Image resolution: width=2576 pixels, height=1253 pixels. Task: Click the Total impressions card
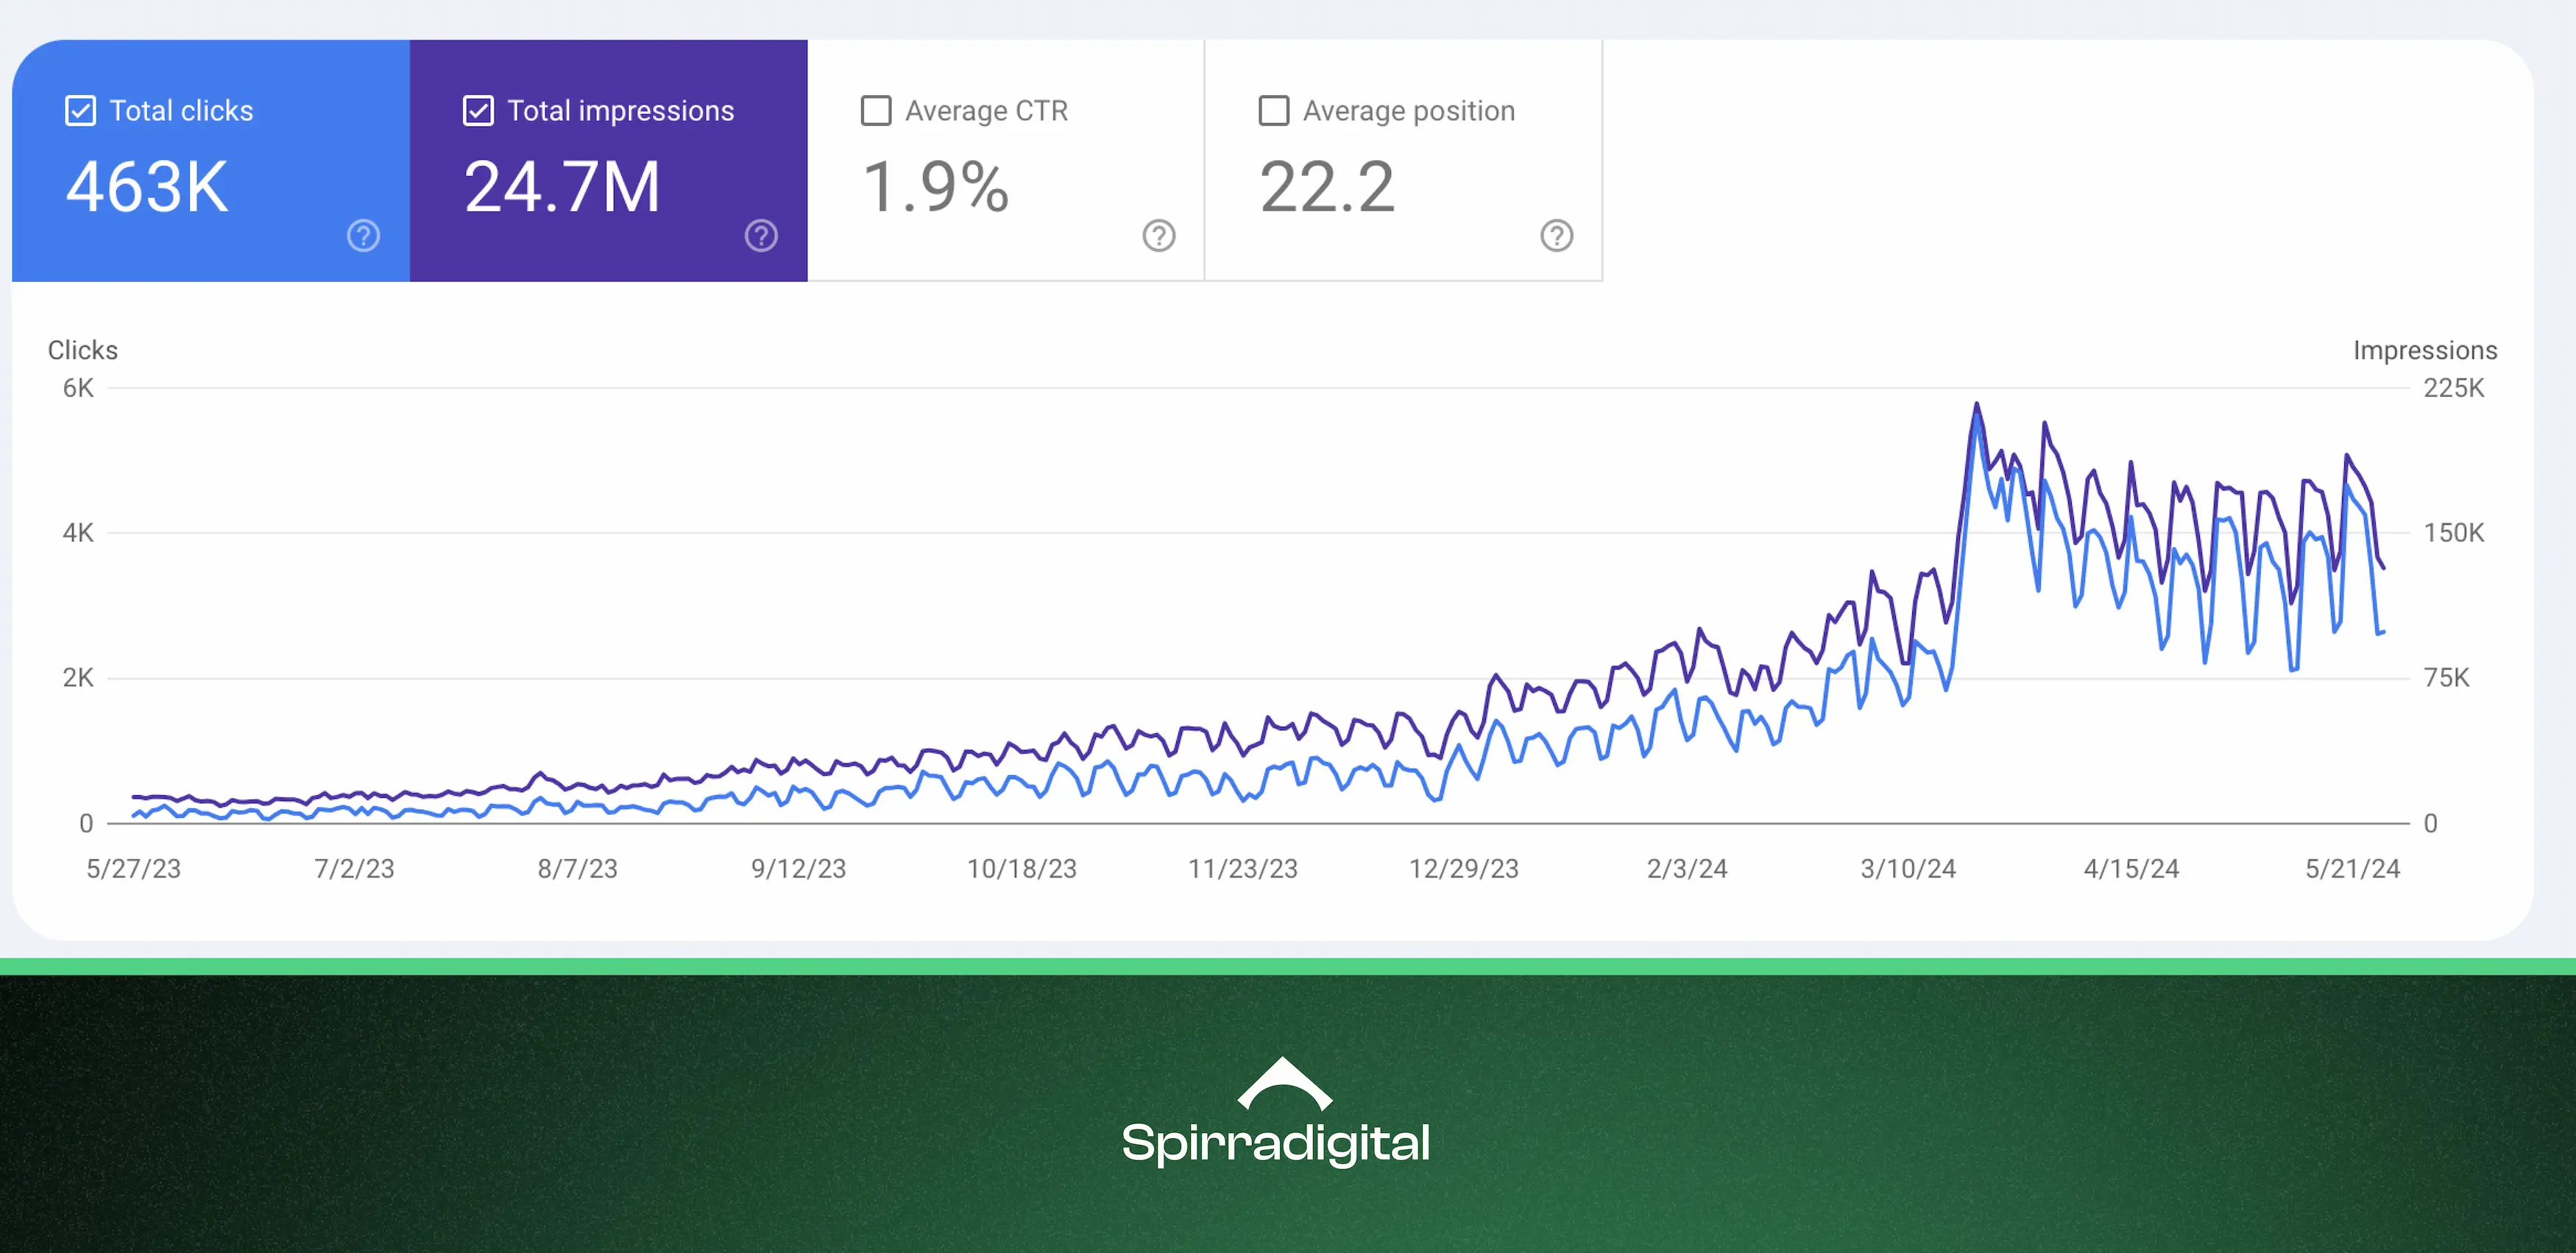608,160
